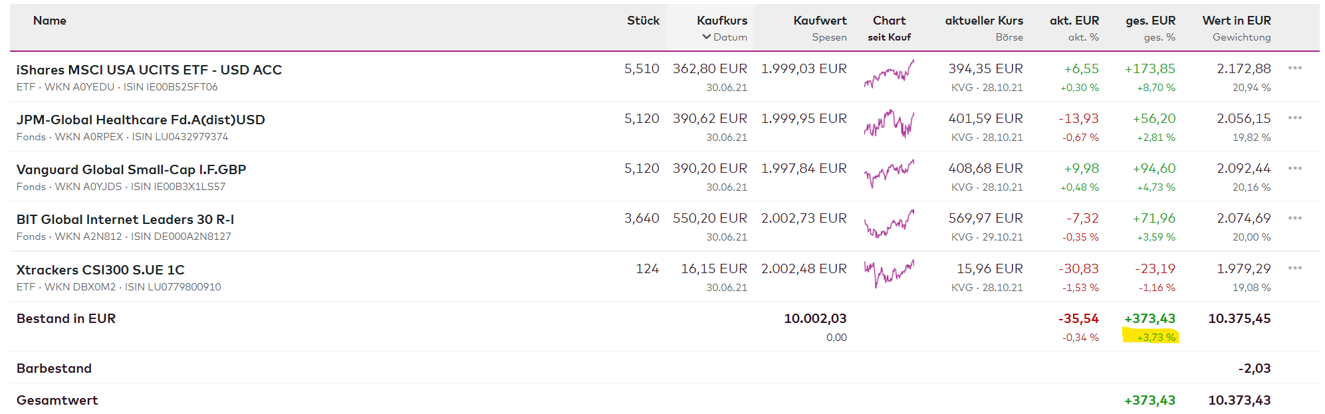1325x414 pixels.
Task: Click the Wert in EUR column header
Action: click(x=1236, y=21)
